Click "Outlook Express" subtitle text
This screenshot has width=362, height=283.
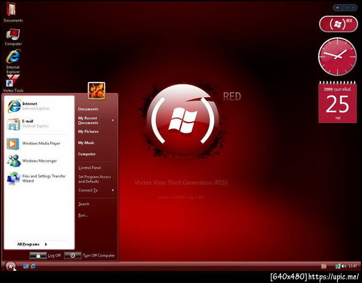[36, 126]
